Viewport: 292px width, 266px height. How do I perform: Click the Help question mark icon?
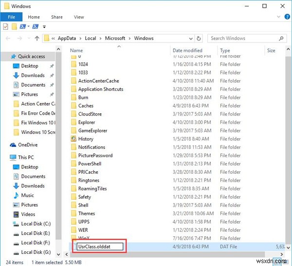[x=287, y=17]
